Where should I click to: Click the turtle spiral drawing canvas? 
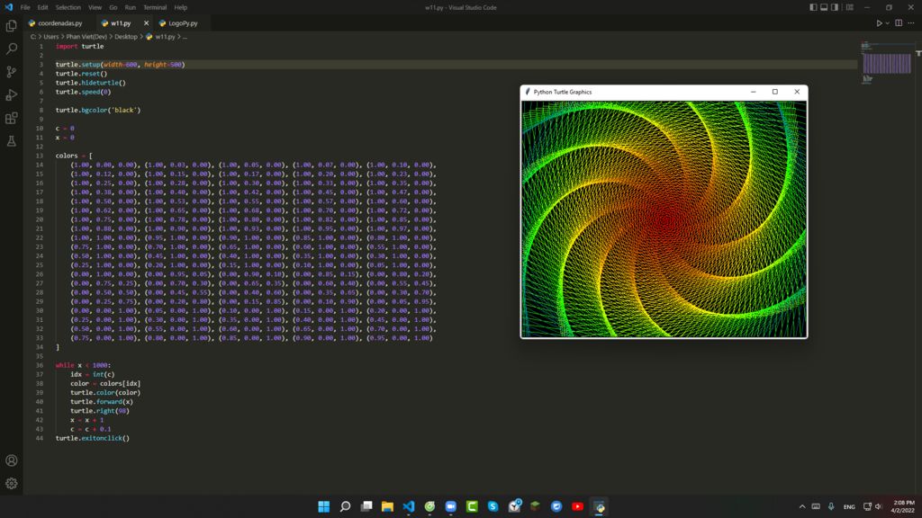click(664, 219)
